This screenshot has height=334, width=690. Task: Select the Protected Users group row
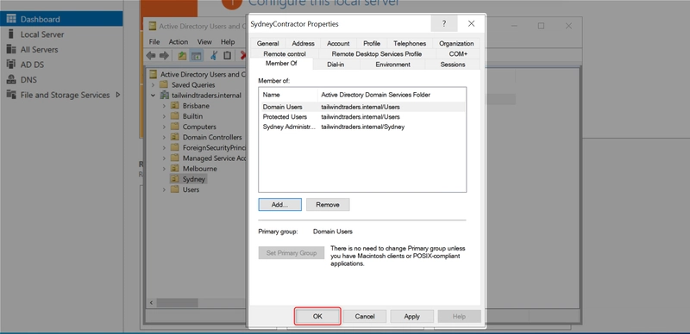pos(362,117)
